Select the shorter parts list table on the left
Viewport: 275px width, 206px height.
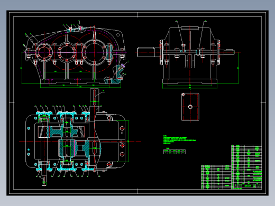pos(216,177)
